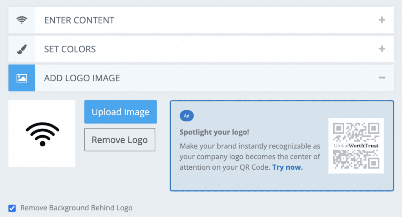Viewport: 402px width, 217px height.
Task: Click the picture icon beside Add Logo Image
Action: [x=22, y=78]
